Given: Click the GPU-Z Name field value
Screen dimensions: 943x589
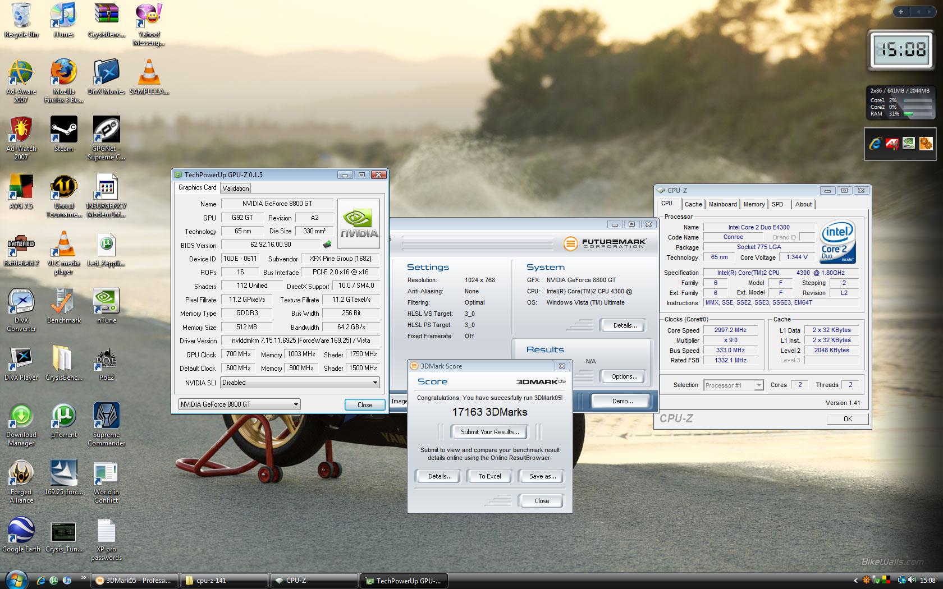Looking at the screenshot, I should click(x=277, y=204).
